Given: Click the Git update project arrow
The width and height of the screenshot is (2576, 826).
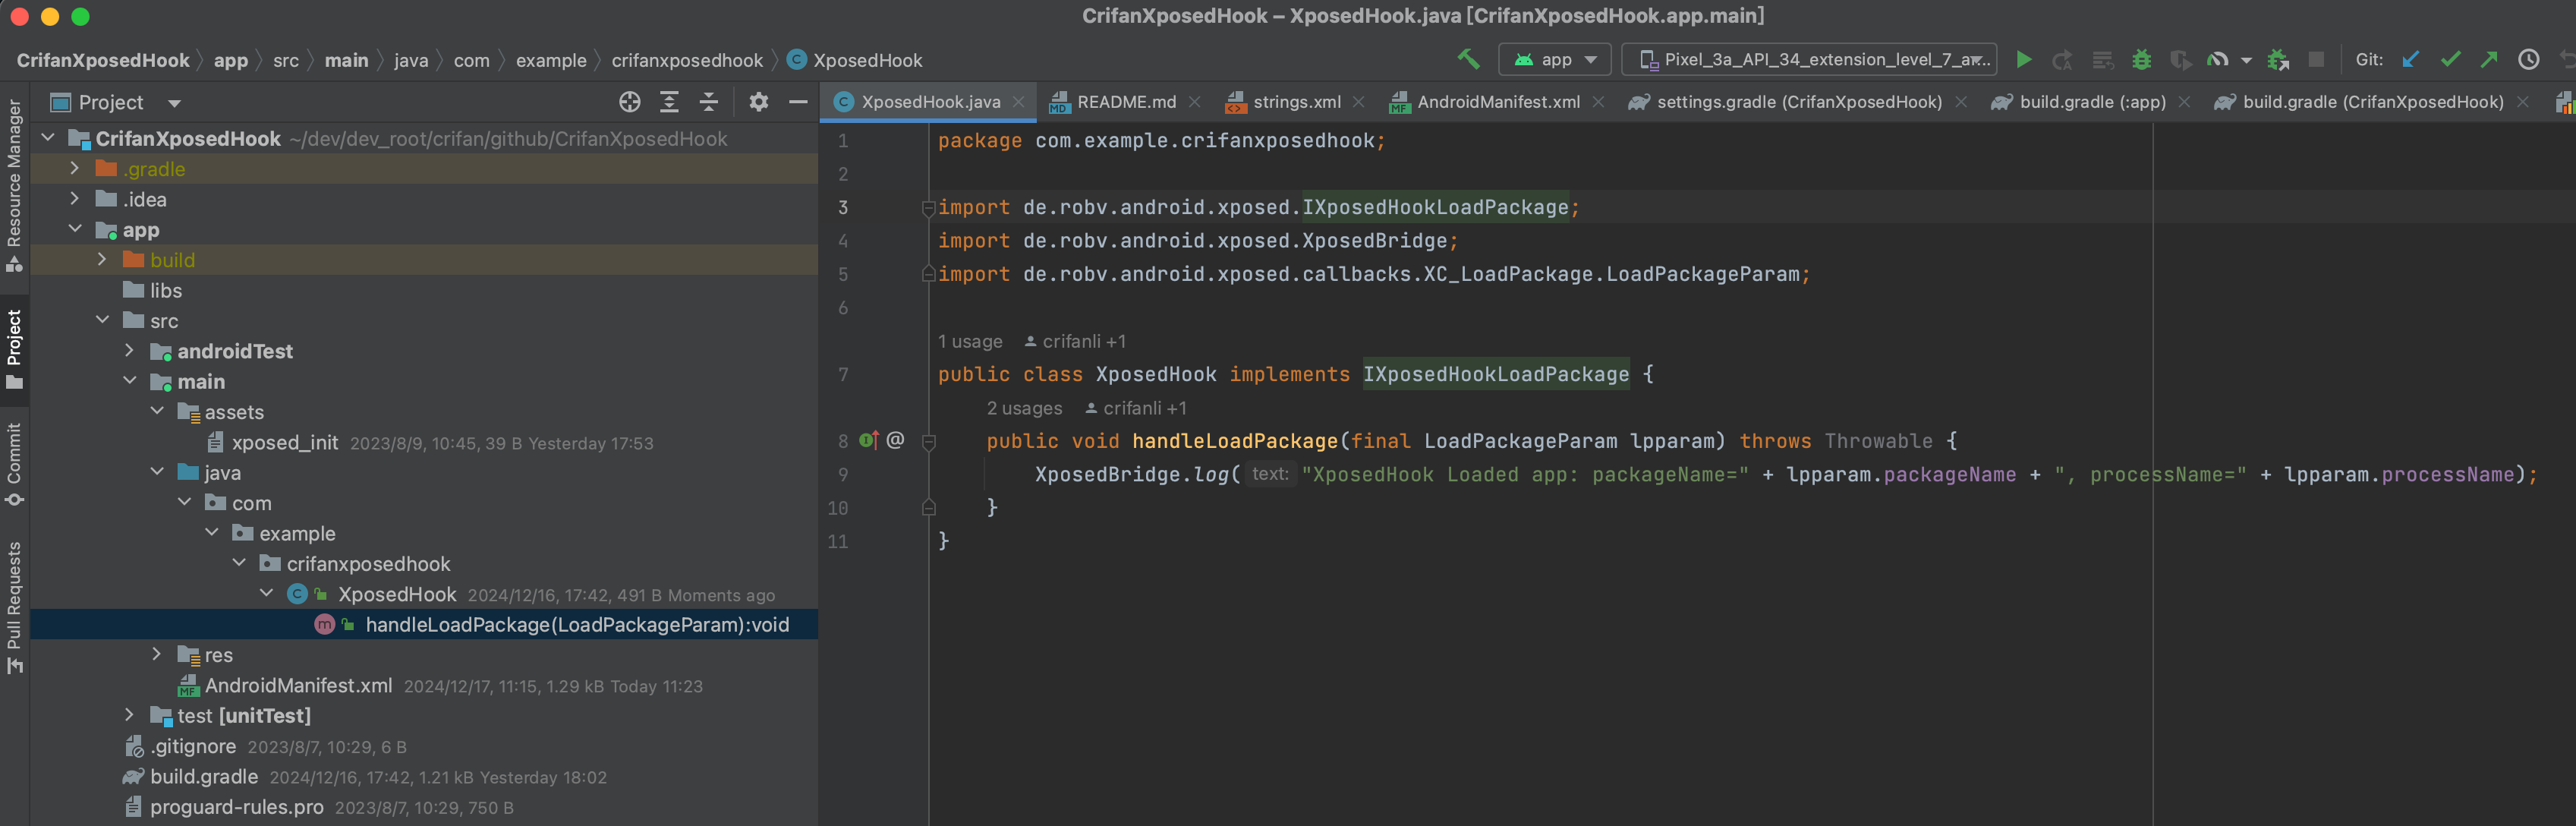Looking at the screenshot, I should point(2410,60).
